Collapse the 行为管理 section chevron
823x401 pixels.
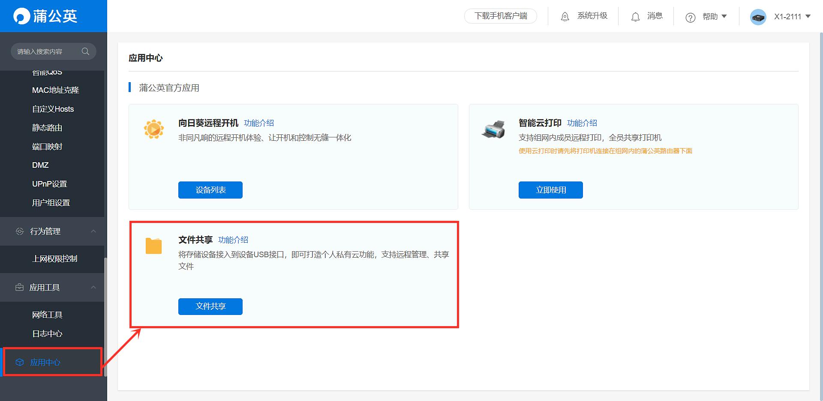coord(93,231)
